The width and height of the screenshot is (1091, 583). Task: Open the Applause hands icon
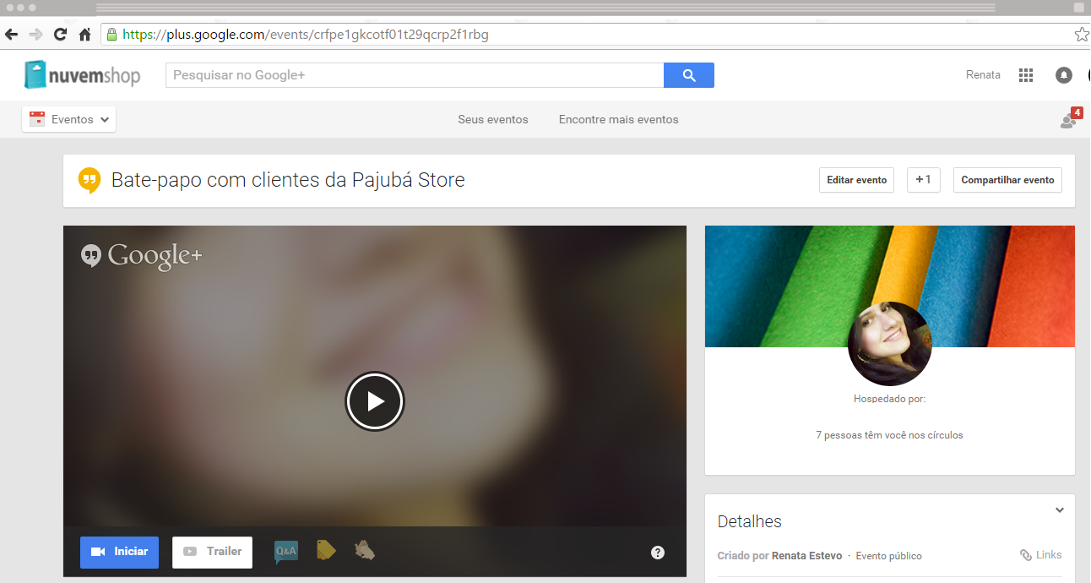tap(365, 550)
